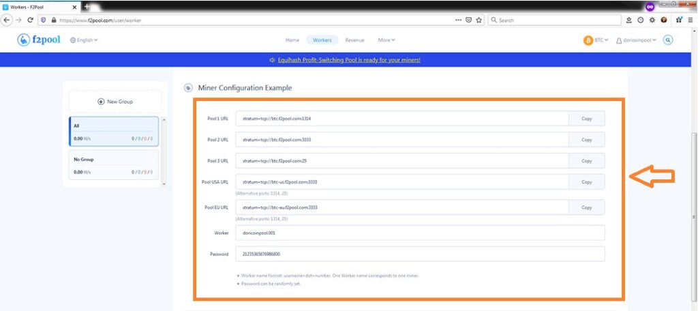This screenshot has height=311, width=698.
Task: Click the round orange avatar extension icon
Action: 664,20
